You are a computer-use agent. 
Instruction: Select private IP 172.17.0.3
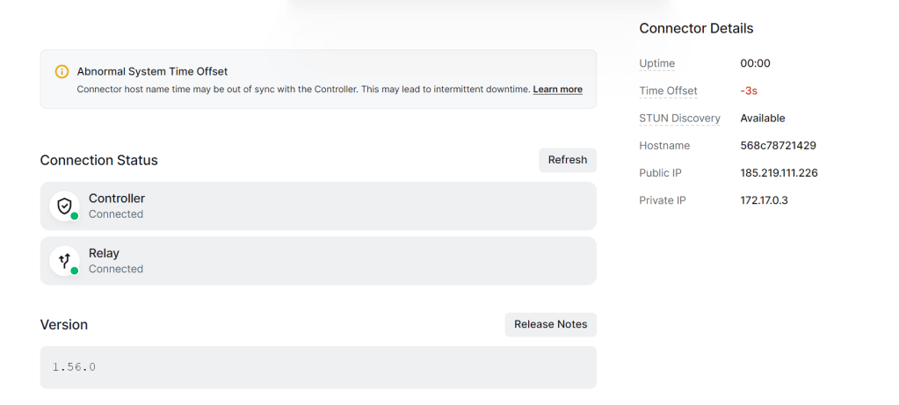point(764,200)
